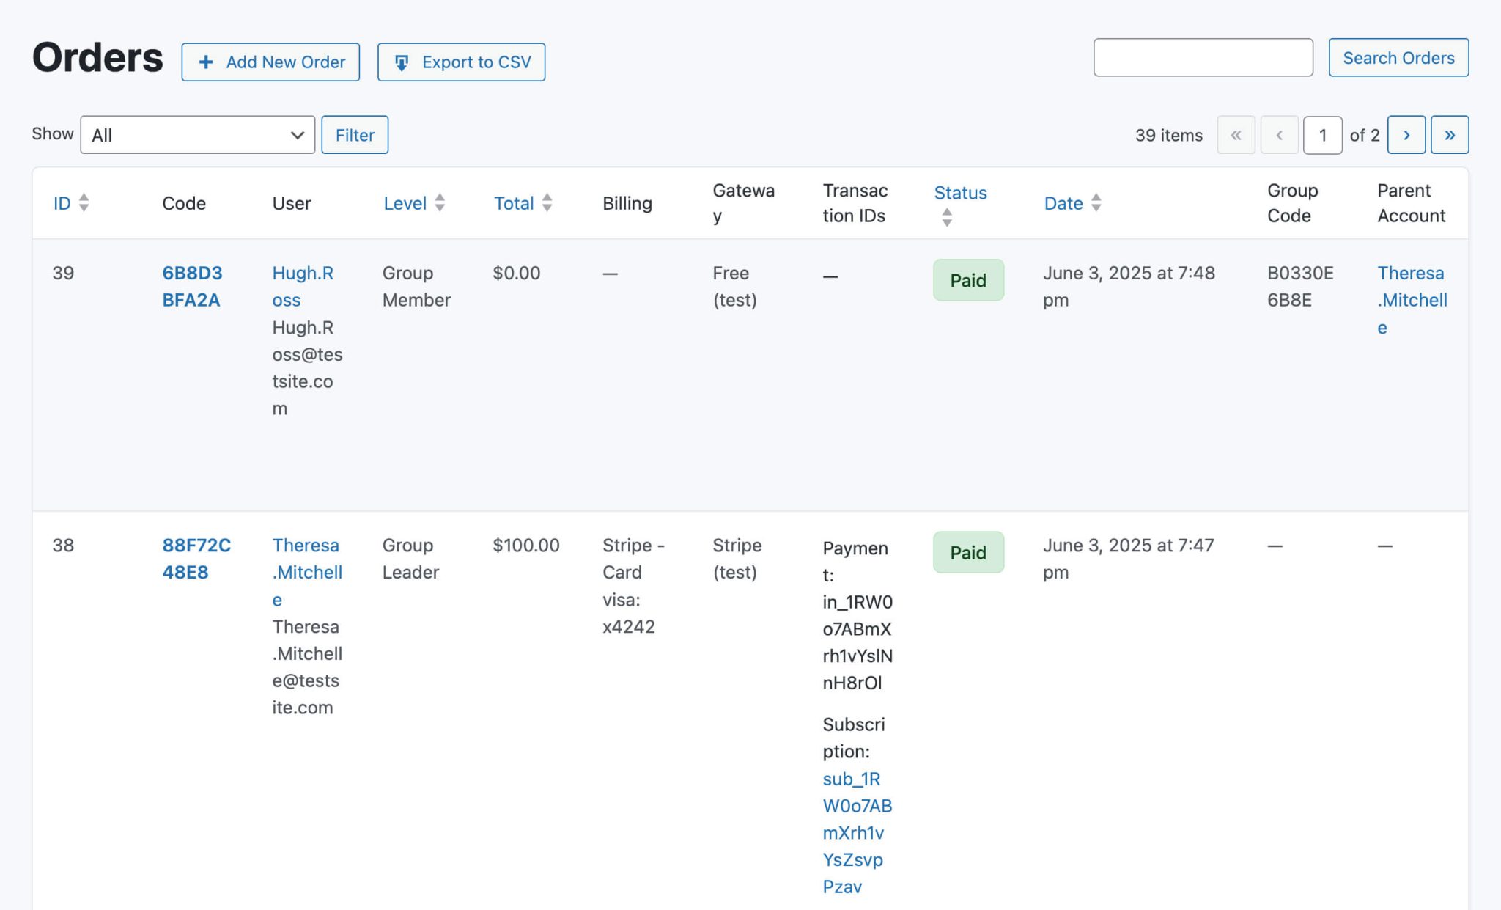
Task: Apply the Filter button
Action: tap(355, 135)
